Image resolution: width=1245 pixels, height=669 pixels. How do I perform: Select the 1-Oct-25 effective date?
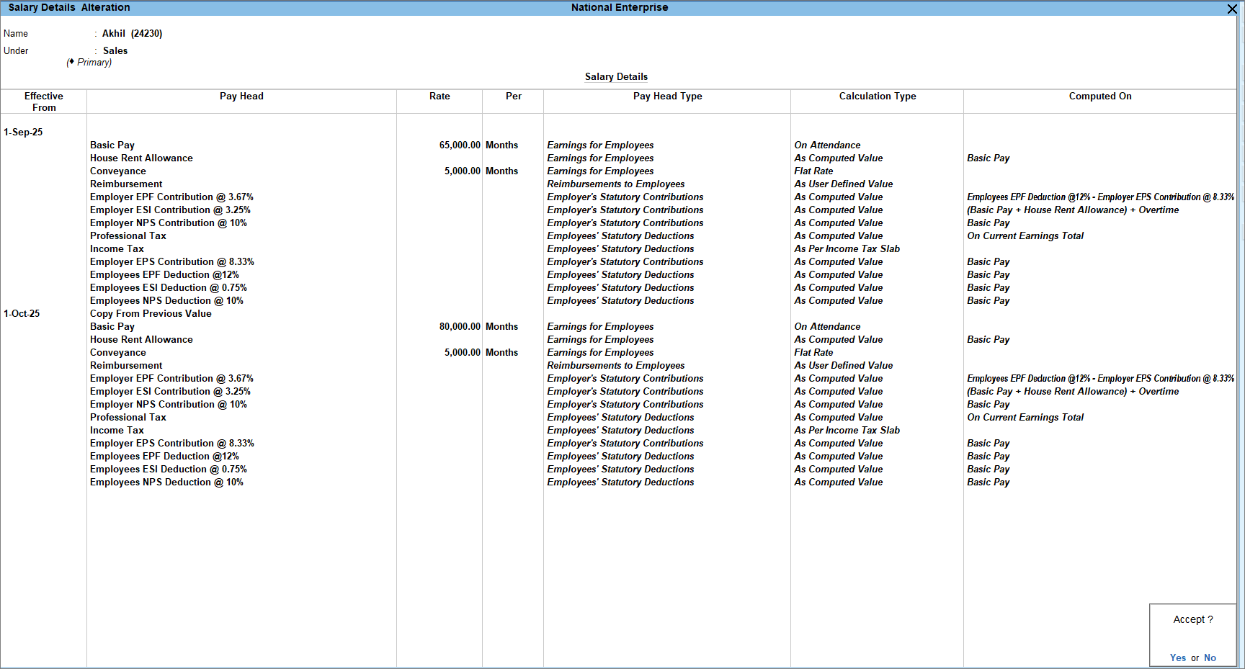click(22, 314)
